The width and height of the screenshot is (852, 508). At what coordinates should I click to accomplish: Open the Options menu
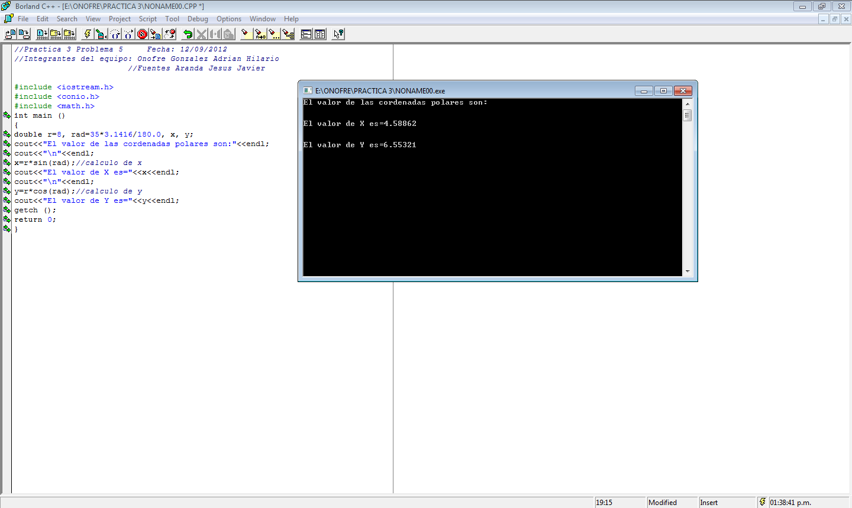(x=229, y=18)
